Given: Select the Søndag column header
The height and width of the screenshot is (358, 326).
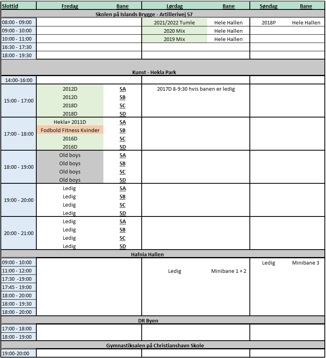Looking at the screenshot, I should coord(268,6).
